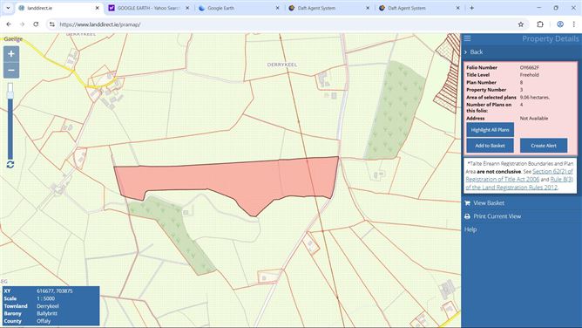The image size is (582, 328).
Task: Zoom in with the map plus button
Action: [11, 54]
